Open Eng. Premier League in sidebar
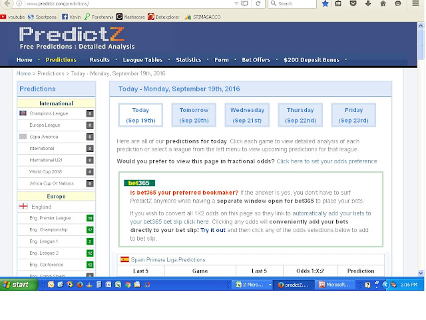The image size is (426, 320). (50, 218)
